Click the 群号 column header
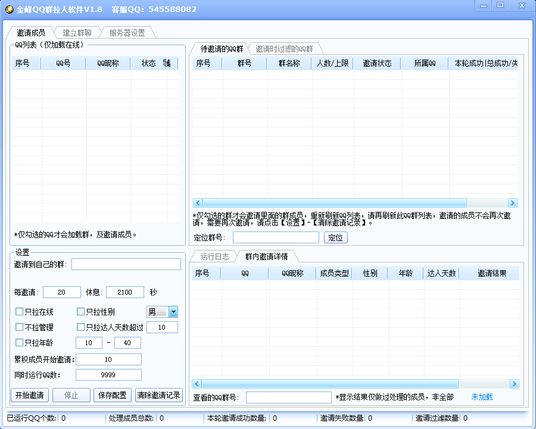This screenshot has width=536, height=429. click(244, 63)
